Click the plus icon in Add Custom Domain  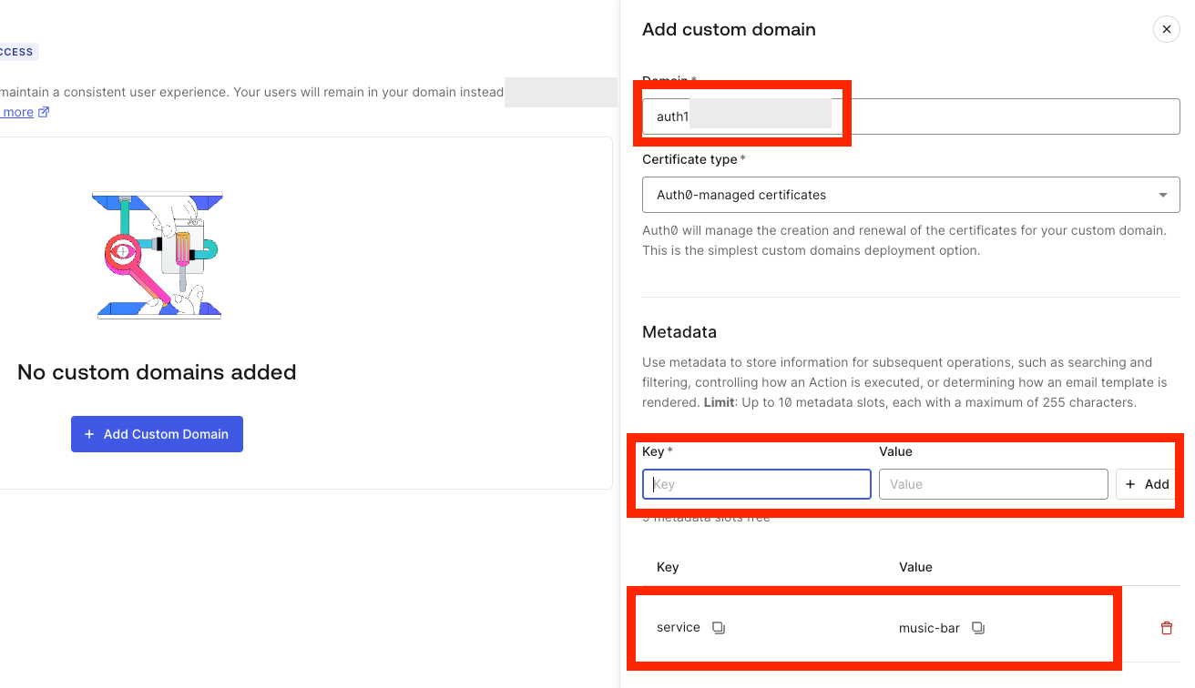tap(89, 434)
